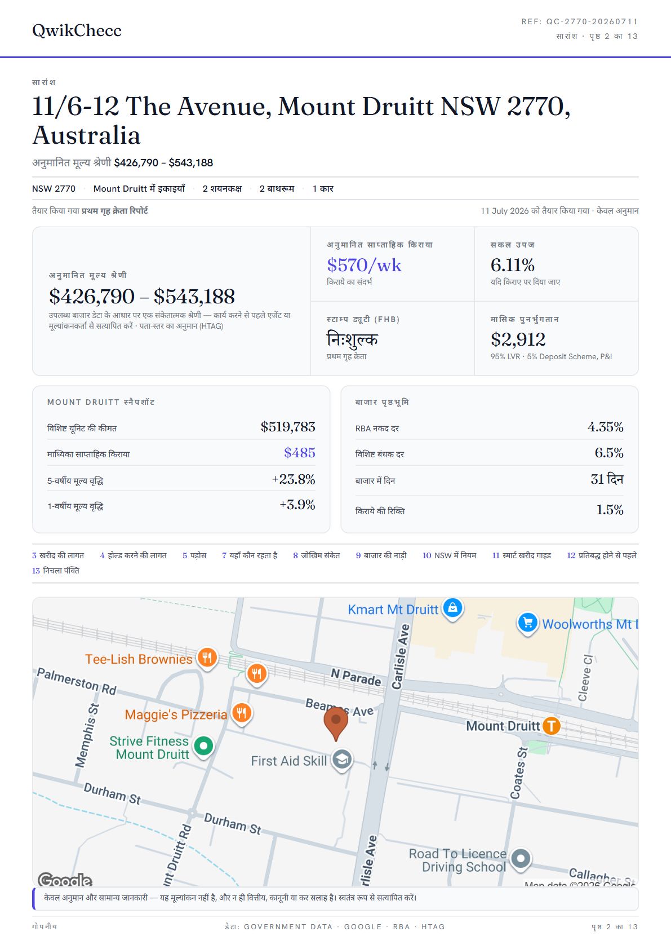Click the 1 कार property detail
671x949 pixels.
coord(323,189)
